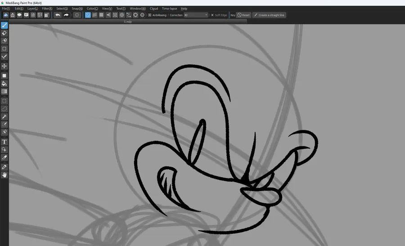Viewport: 405px width, 246px height.
Task: Open the Layer menu
Action: point(33,9)
